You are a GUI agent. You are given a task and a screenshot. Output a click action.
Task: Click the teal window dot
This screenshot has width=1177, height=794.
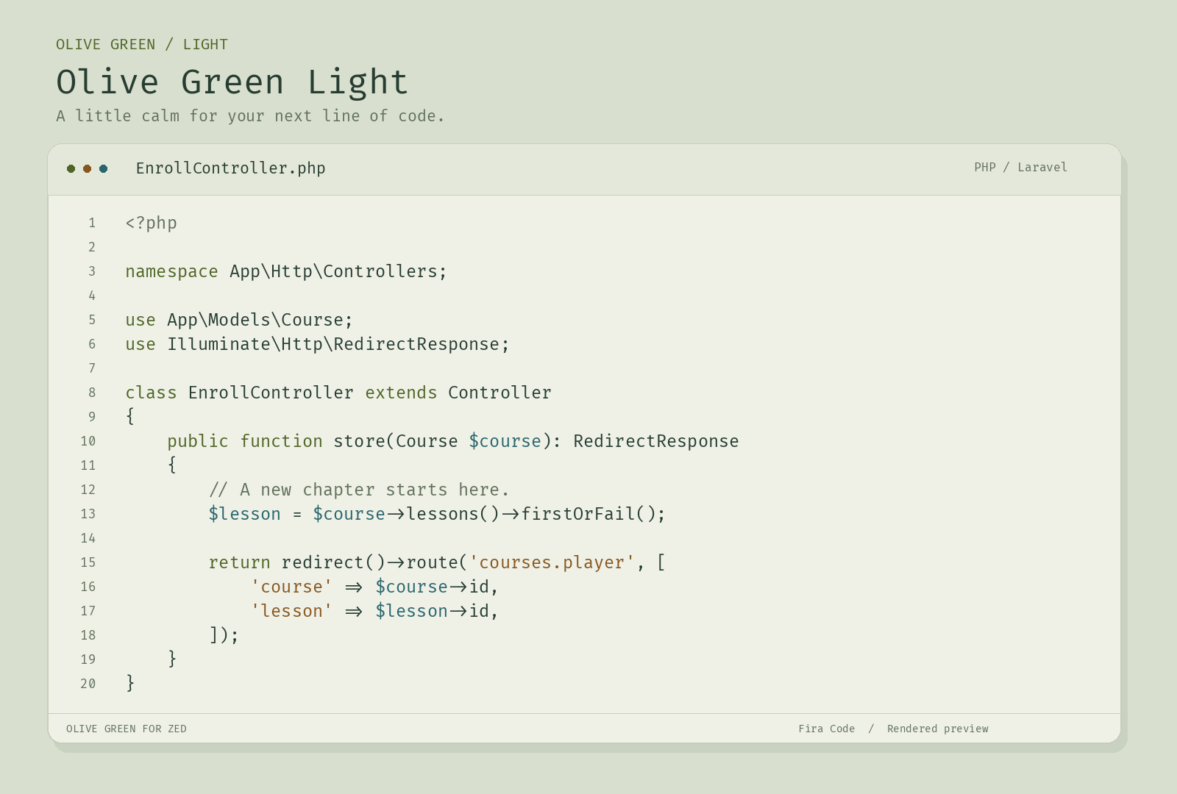click(x=103, y=169)
